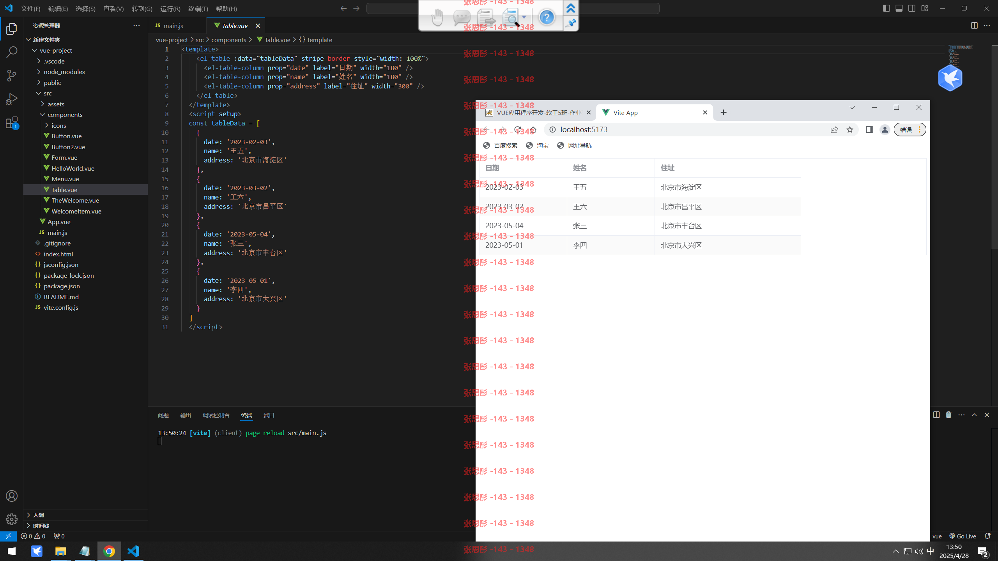The height and width of the screenshot is (561, 998).
Task: Open new tab in Chrome
Action: [724, 113]
